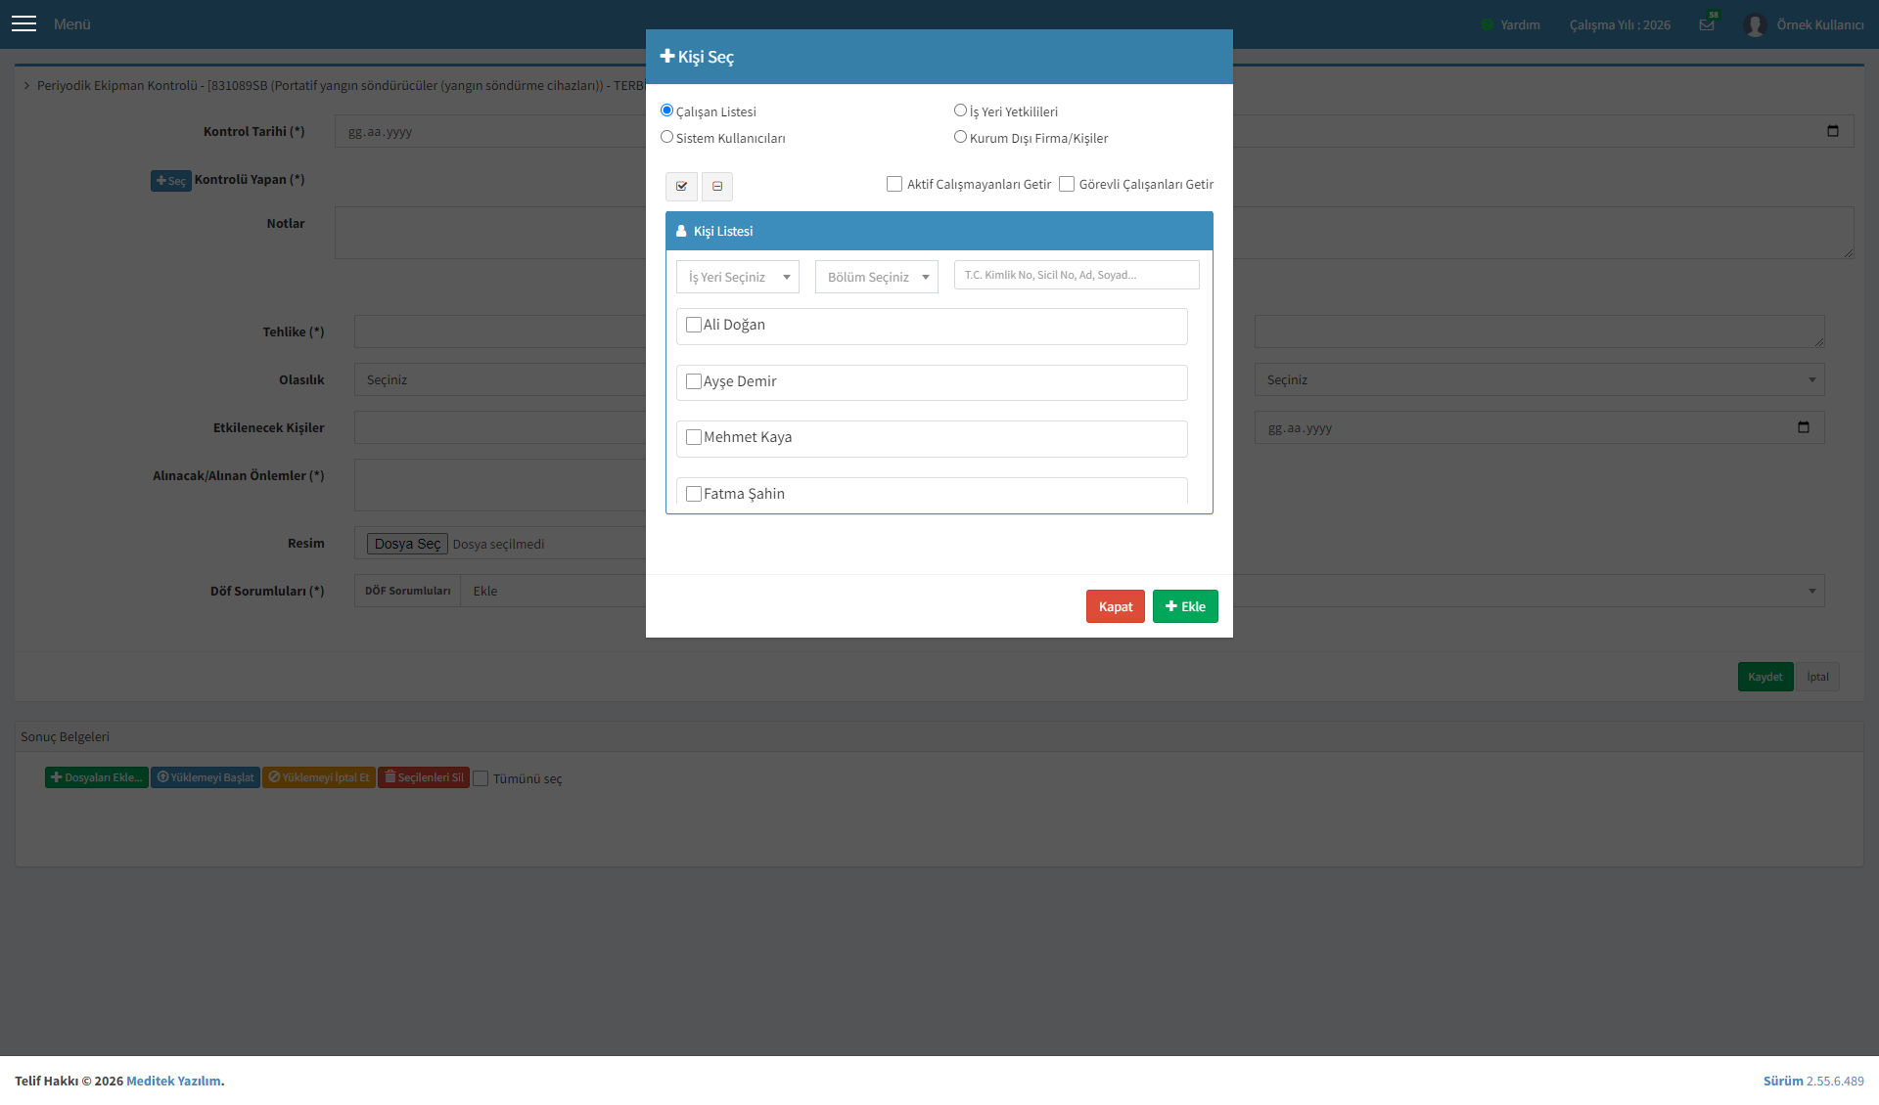Check the Ali Doğan checkbox
The width and height of the screenshot is (1879, 1105).
(694, 325)
